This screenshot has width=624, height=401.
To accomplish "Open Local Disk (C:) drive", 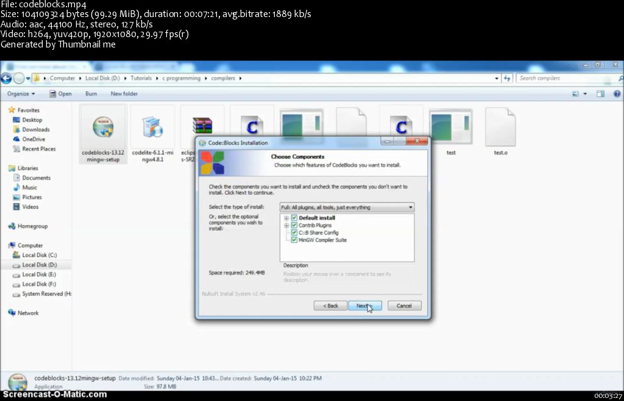I will coord(35,255).
